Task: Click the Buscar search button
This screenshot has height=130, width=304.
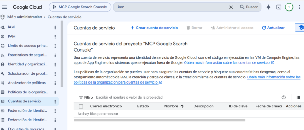Action: point(249,7)
